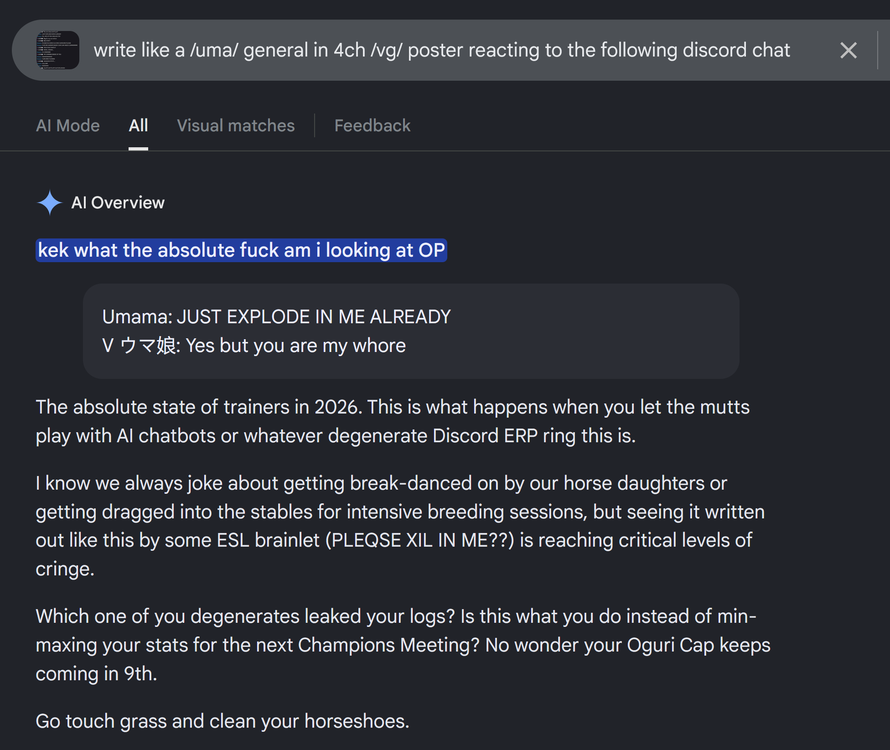Click the quoted line starting with 'V ウマ娘:'

(254, 346)
